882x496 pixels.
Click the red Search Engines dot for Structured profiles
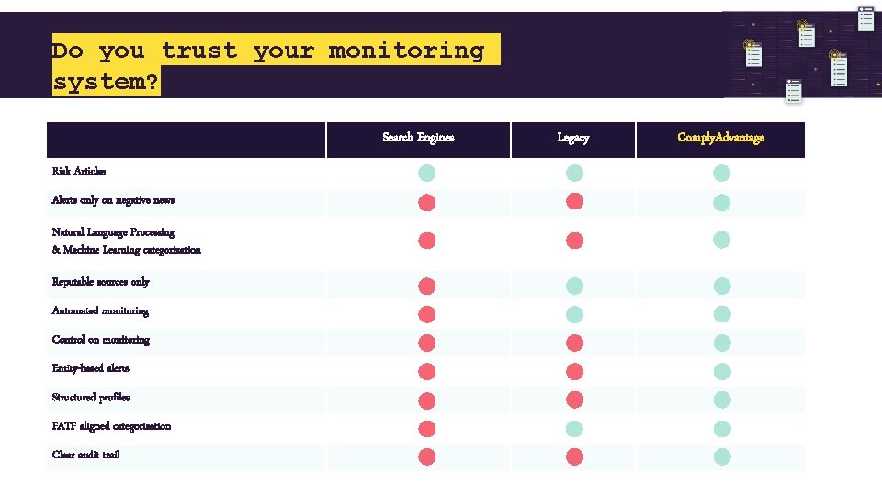[x=427, y=400]
